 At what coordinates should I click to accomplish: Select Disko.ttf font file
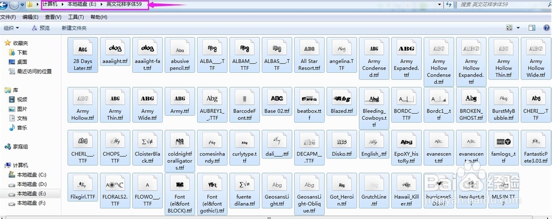click(342, 145)
